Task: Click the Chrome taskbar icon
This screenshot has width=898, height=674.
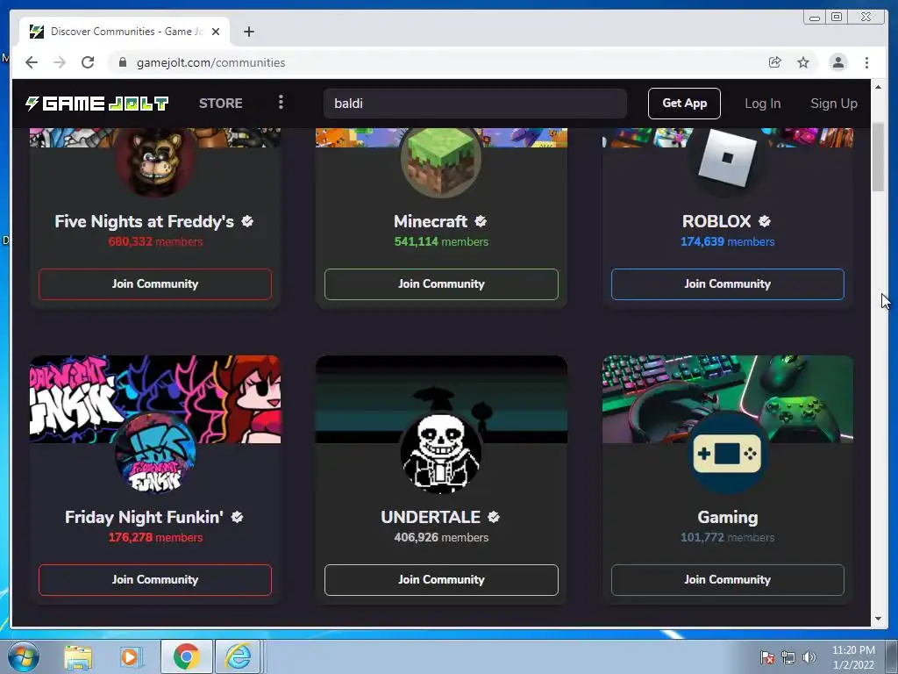Action: (186, 656)
